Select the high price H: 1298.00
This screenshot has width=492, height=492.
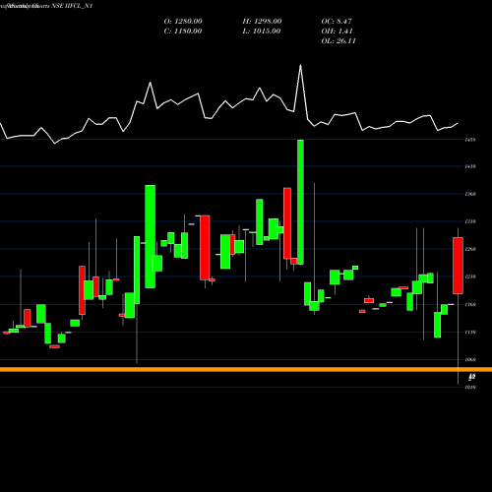pos(262,22)
